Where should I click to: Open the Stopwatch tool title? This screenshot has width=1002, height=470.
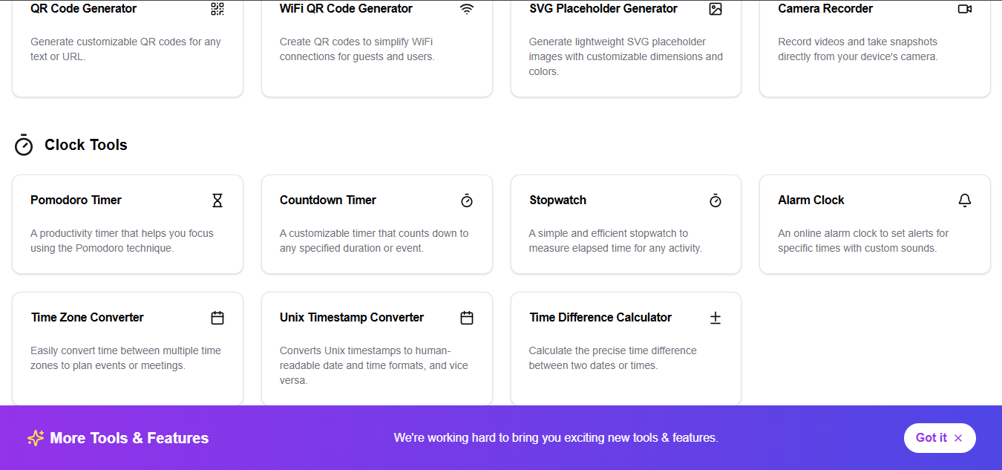click(557, 200)
